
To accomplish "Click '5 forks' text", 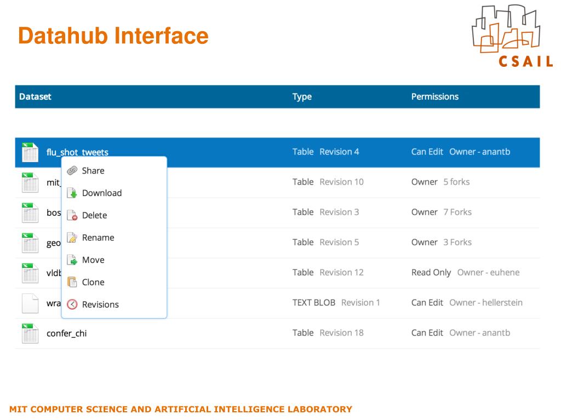I will pyautogui.click(x=456, y=182).
